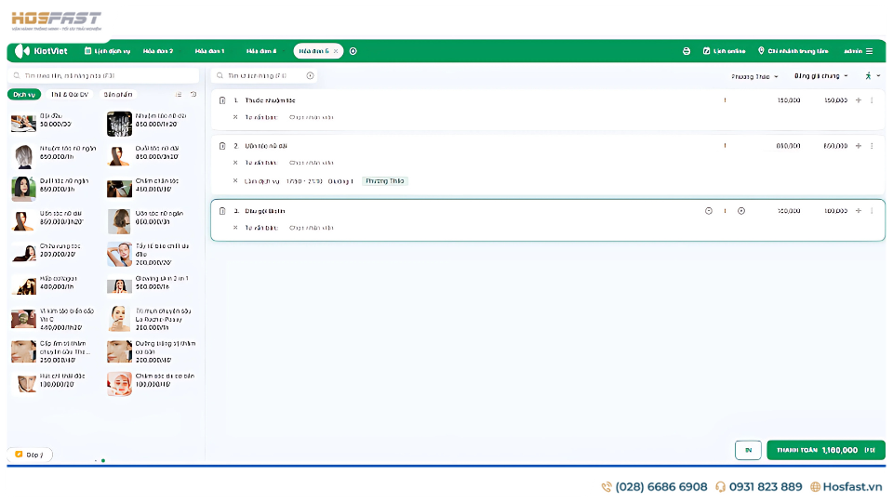Click the IN print button
Image resolution: width=893 pixels, height=502 pixels.
[747, 450]
